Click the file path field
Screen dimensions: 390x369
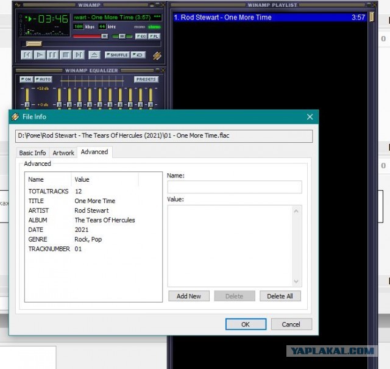click(x=164, y=136)
